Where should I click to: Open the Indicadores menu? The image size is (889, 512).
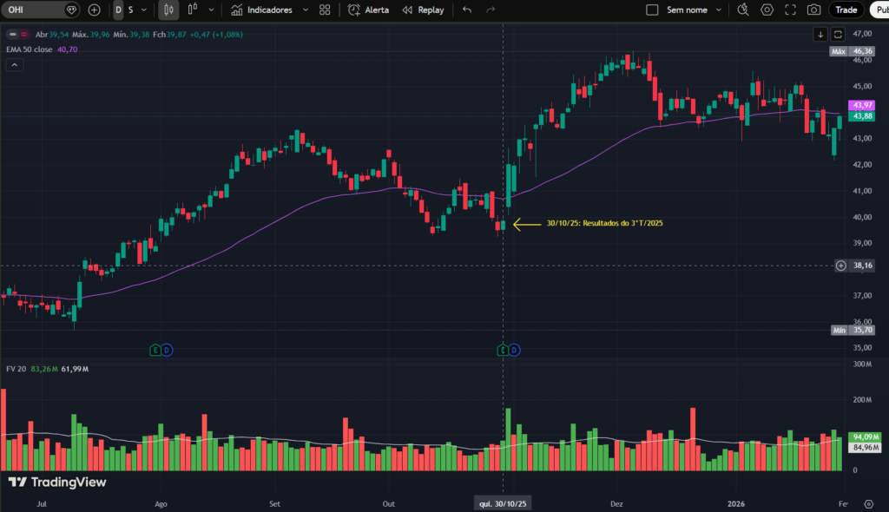pyautogui.click(x=269, y=10)
